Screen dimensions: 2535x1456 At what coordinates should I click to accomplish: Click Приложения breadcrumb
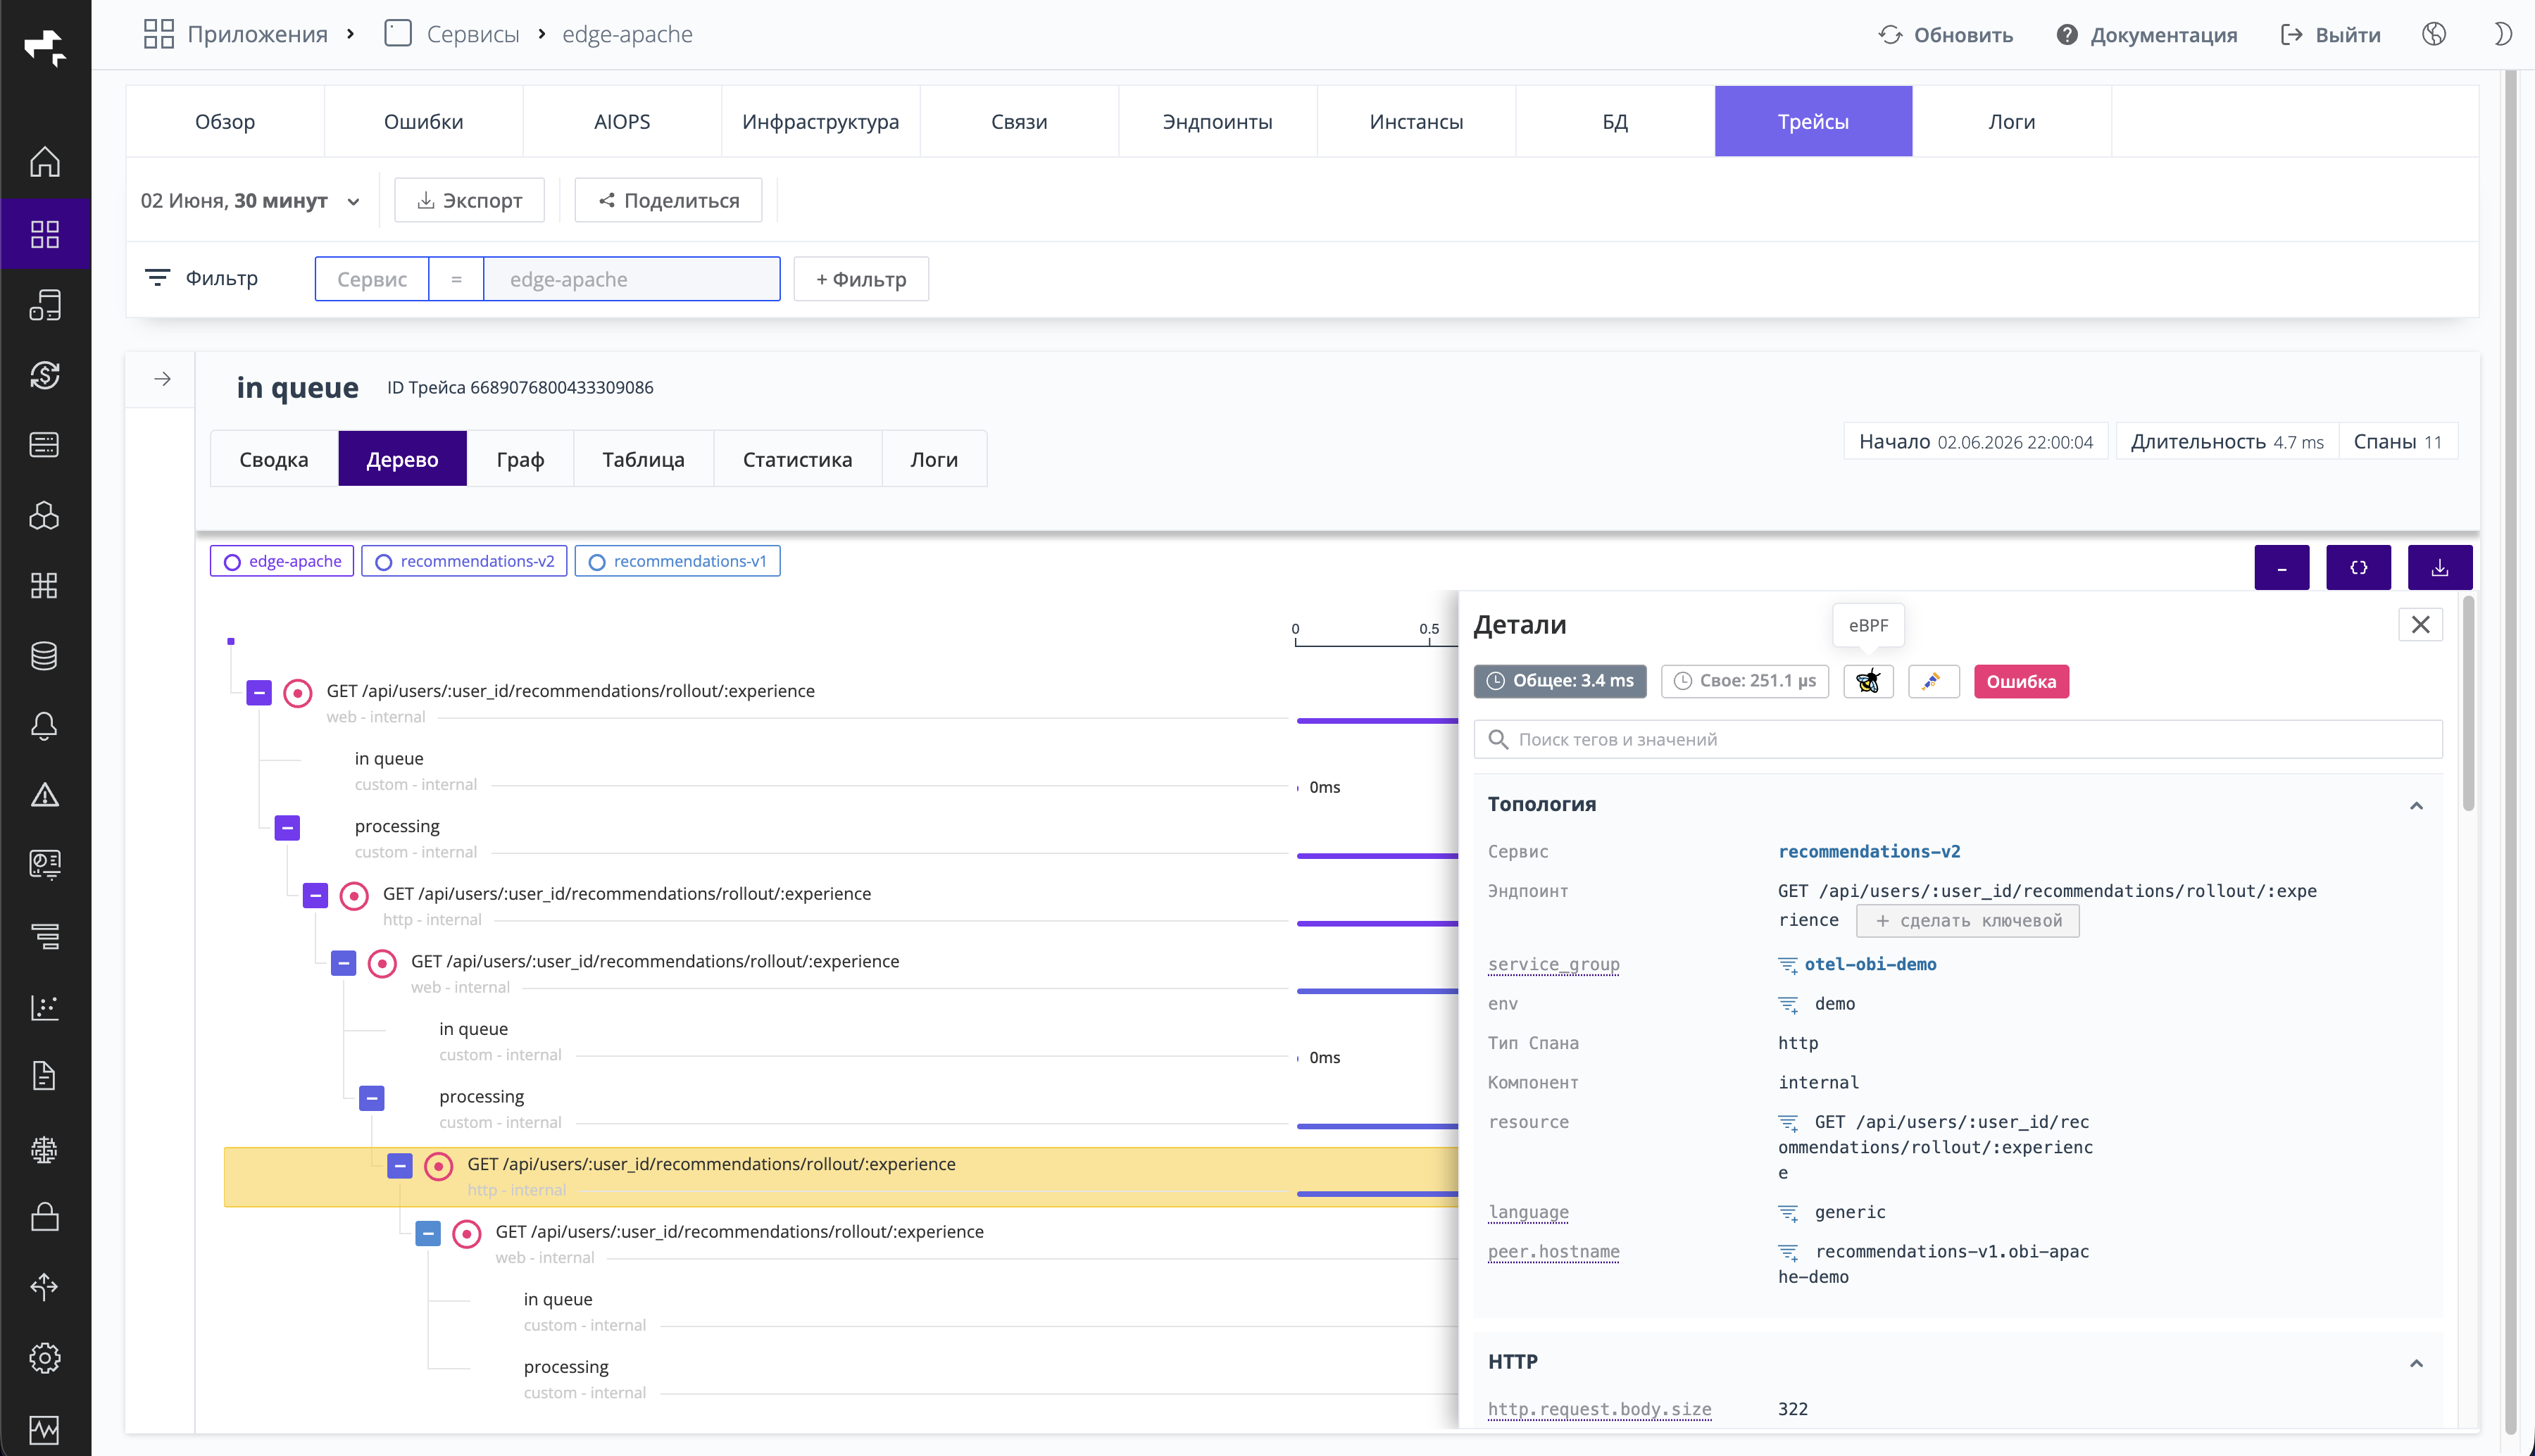[236, 34]
